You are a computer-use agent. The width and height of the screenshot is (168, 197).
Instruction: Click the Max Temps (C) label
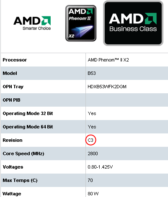(20, 180)
